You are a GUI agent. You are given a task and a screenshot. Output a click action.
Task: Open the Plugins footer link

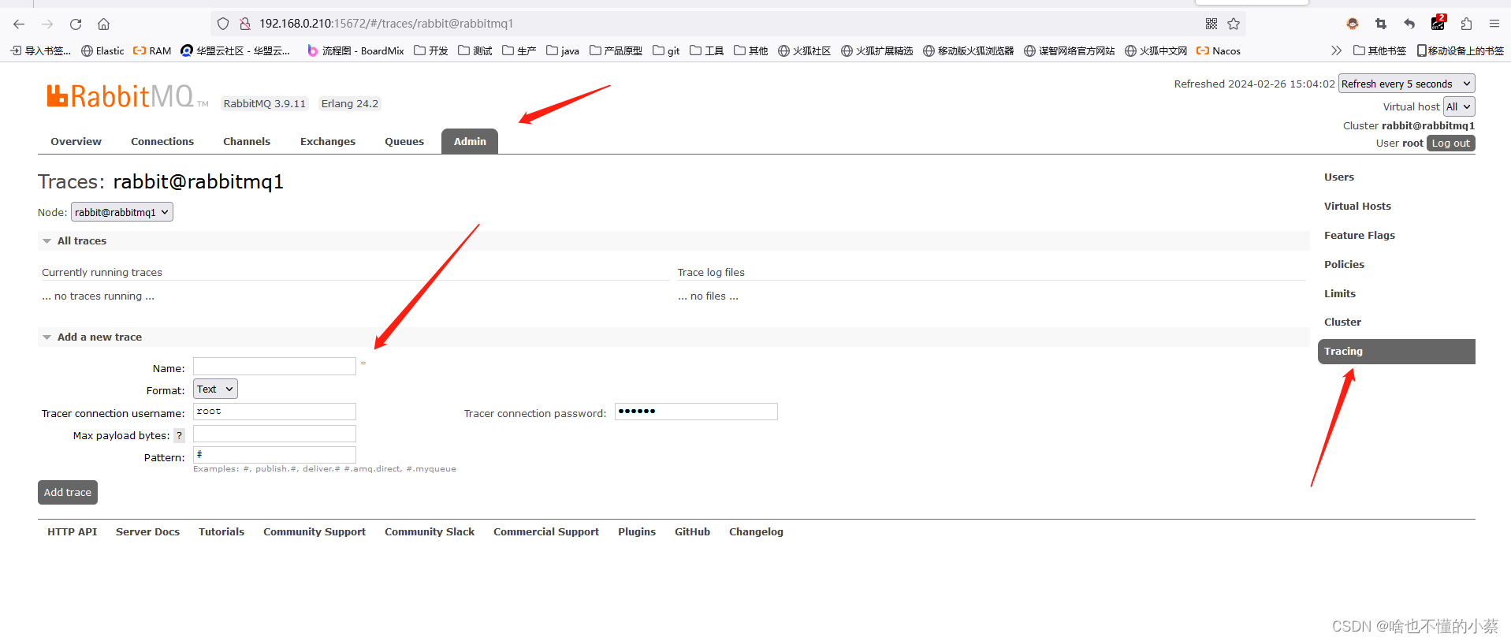[x=637, y=532]
